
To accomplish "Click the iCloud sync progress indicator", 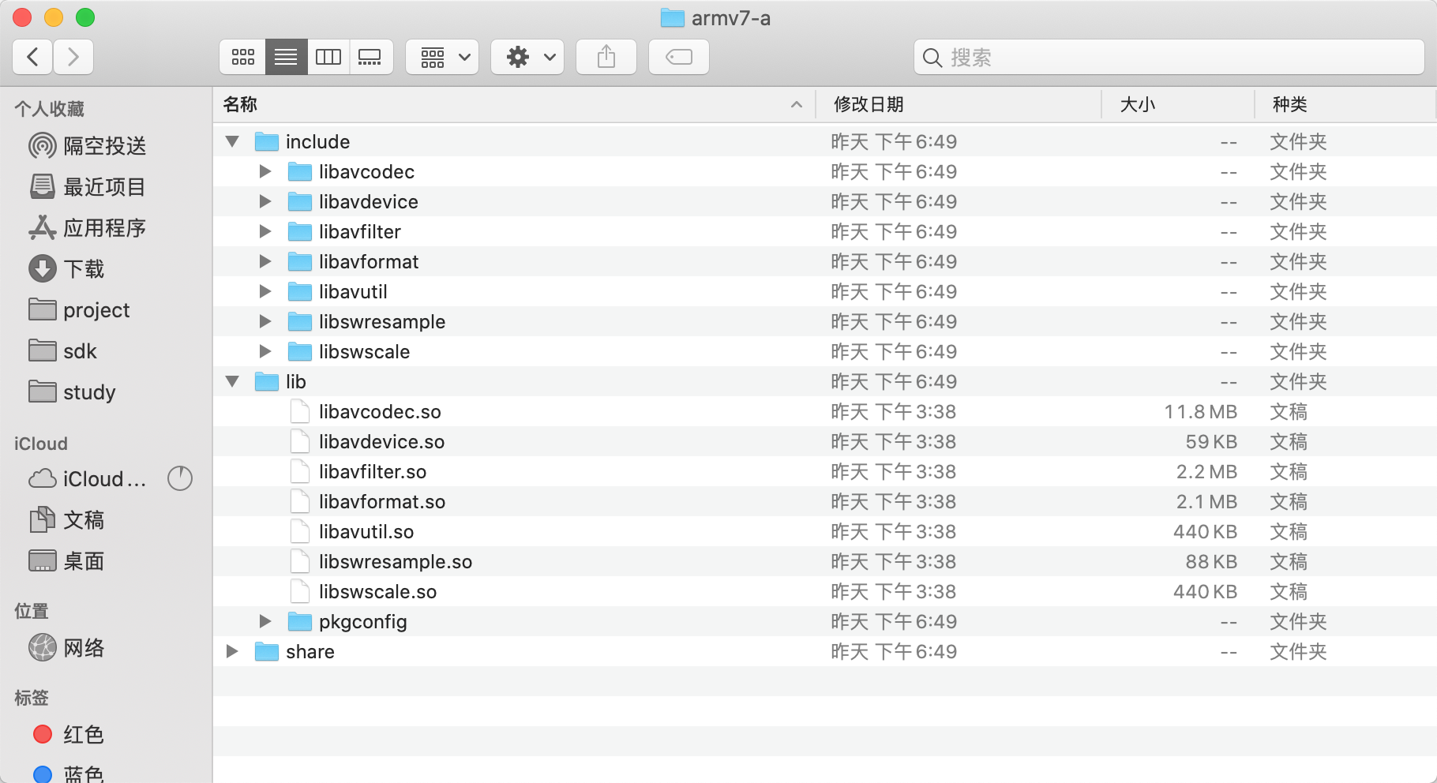I will tap(180, 478).
